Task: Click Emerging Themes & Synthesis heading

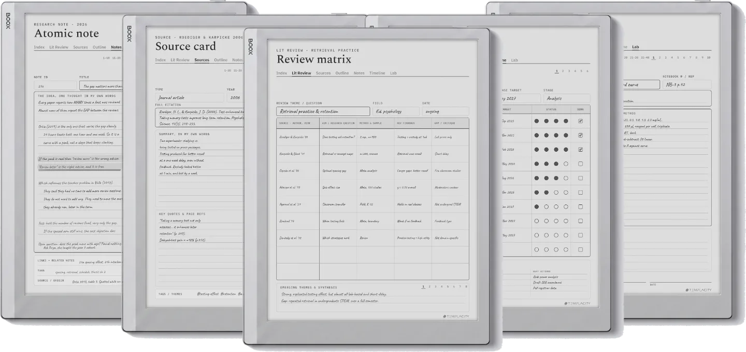Action: click(308, 287)
